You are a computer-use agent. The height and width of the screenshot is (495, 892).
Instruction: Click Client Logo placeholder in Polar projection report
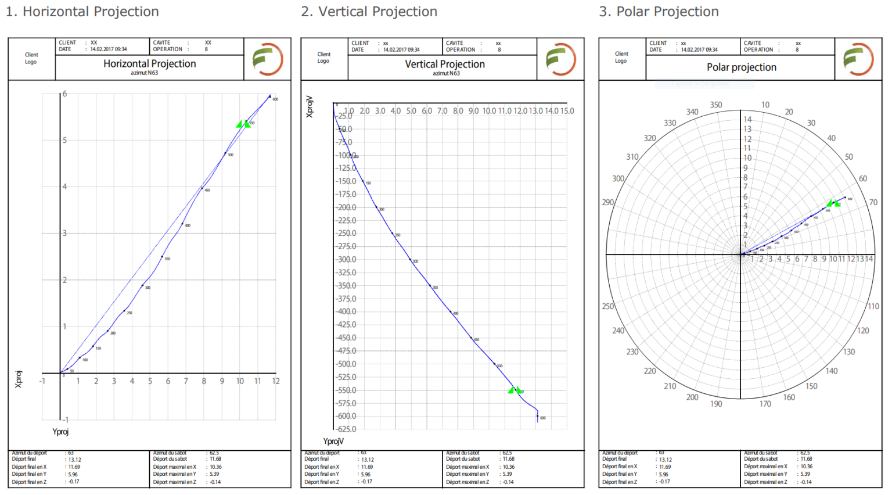621,58
